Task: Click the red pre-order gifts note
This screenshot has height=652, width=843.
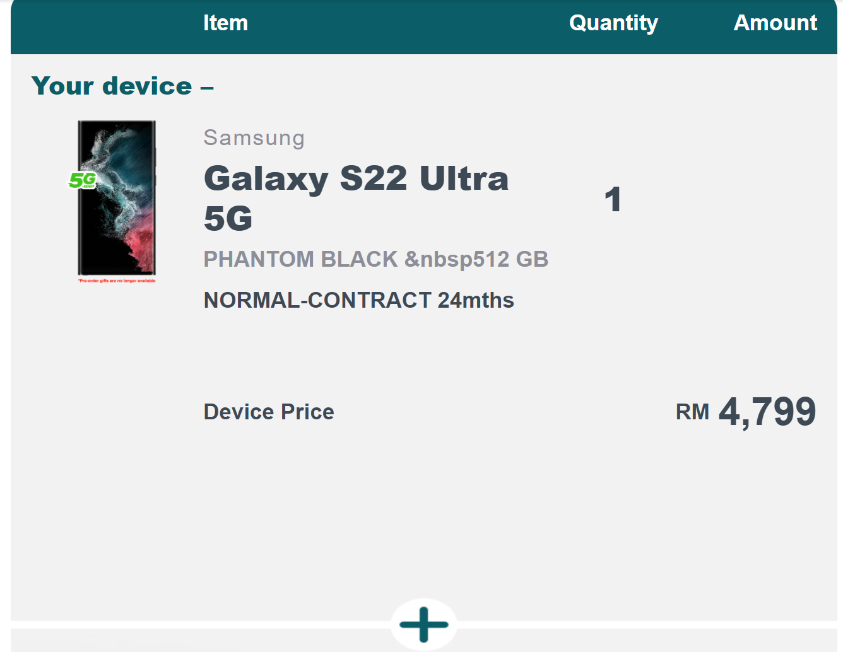Action: pos(117,281)
